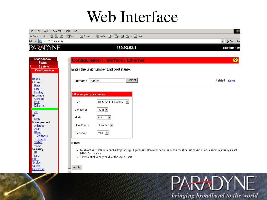
Task: Open the Back history dropdown arrow
Action: [40, 36]
